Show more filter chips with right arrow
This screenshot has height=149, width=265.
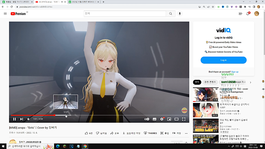coord(250,82)
